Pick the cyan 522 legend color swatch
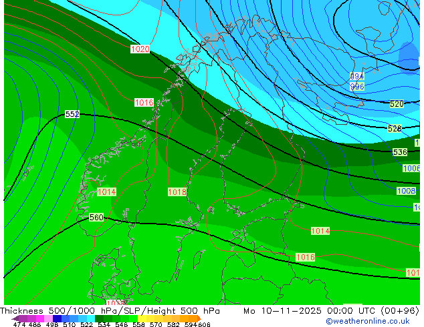 tap(91, 318)
